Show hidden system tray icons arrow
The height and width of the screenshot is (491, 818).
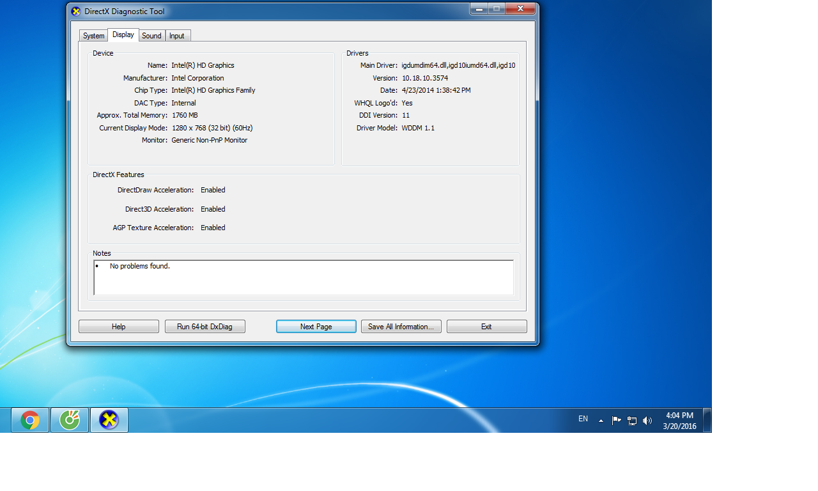tap(601, 421)
